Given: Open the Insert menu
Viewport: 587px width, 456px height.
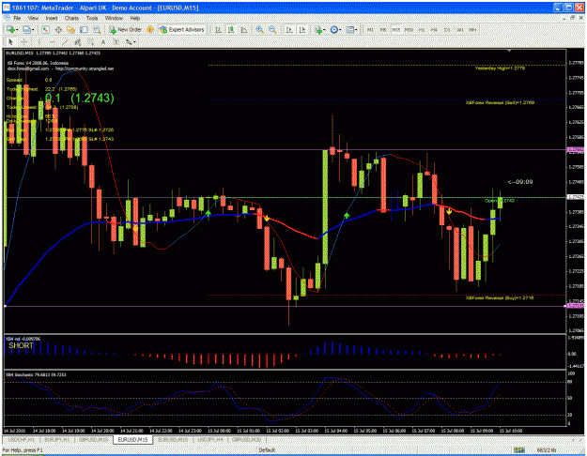Looking at the screenshot, I should point(52,18).
